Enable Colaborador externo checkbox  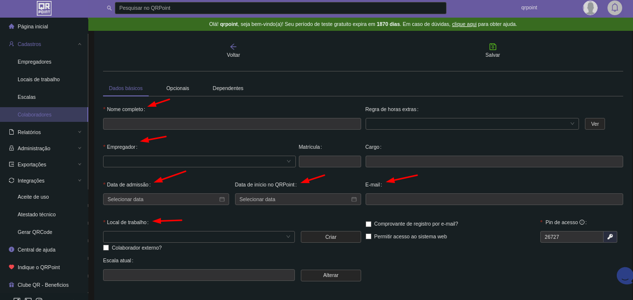click(106, 248)
